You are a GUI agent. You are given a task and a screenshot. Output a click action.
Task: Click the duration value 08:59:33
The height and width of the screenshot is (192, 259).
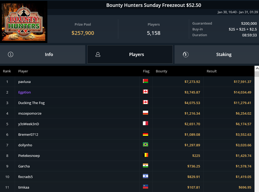[x=249, y=35]
